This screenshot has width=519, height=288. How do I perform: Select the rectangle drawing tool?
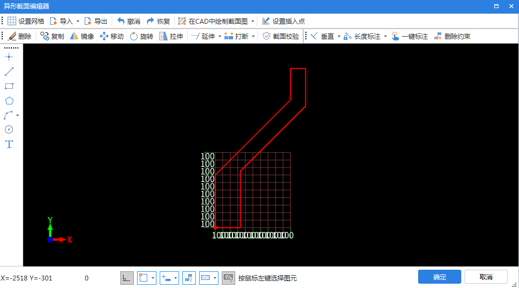(x=9, y=86)
